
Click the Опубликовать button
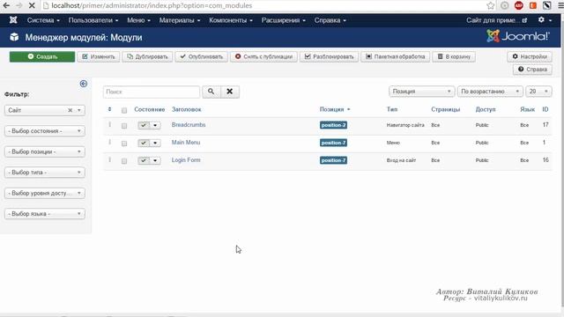[202, 56]
